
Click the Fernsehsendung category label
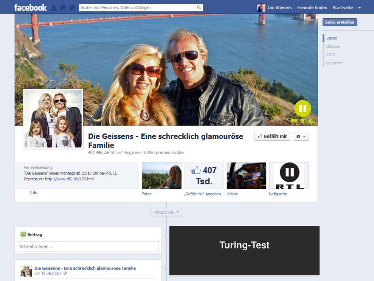coord(38,168)
